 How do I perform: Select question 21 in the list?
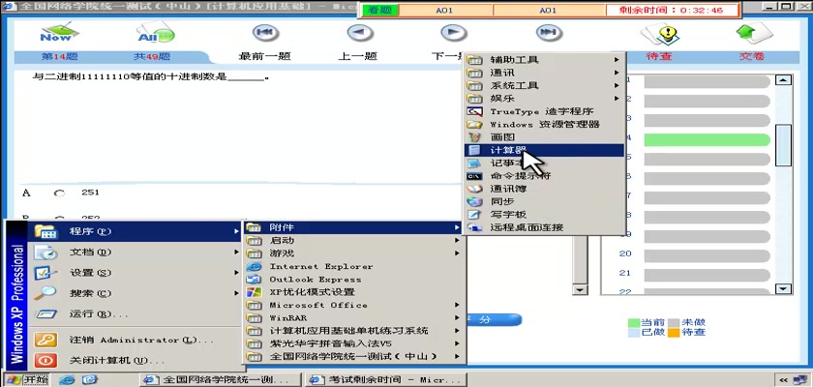coord(708,273)
